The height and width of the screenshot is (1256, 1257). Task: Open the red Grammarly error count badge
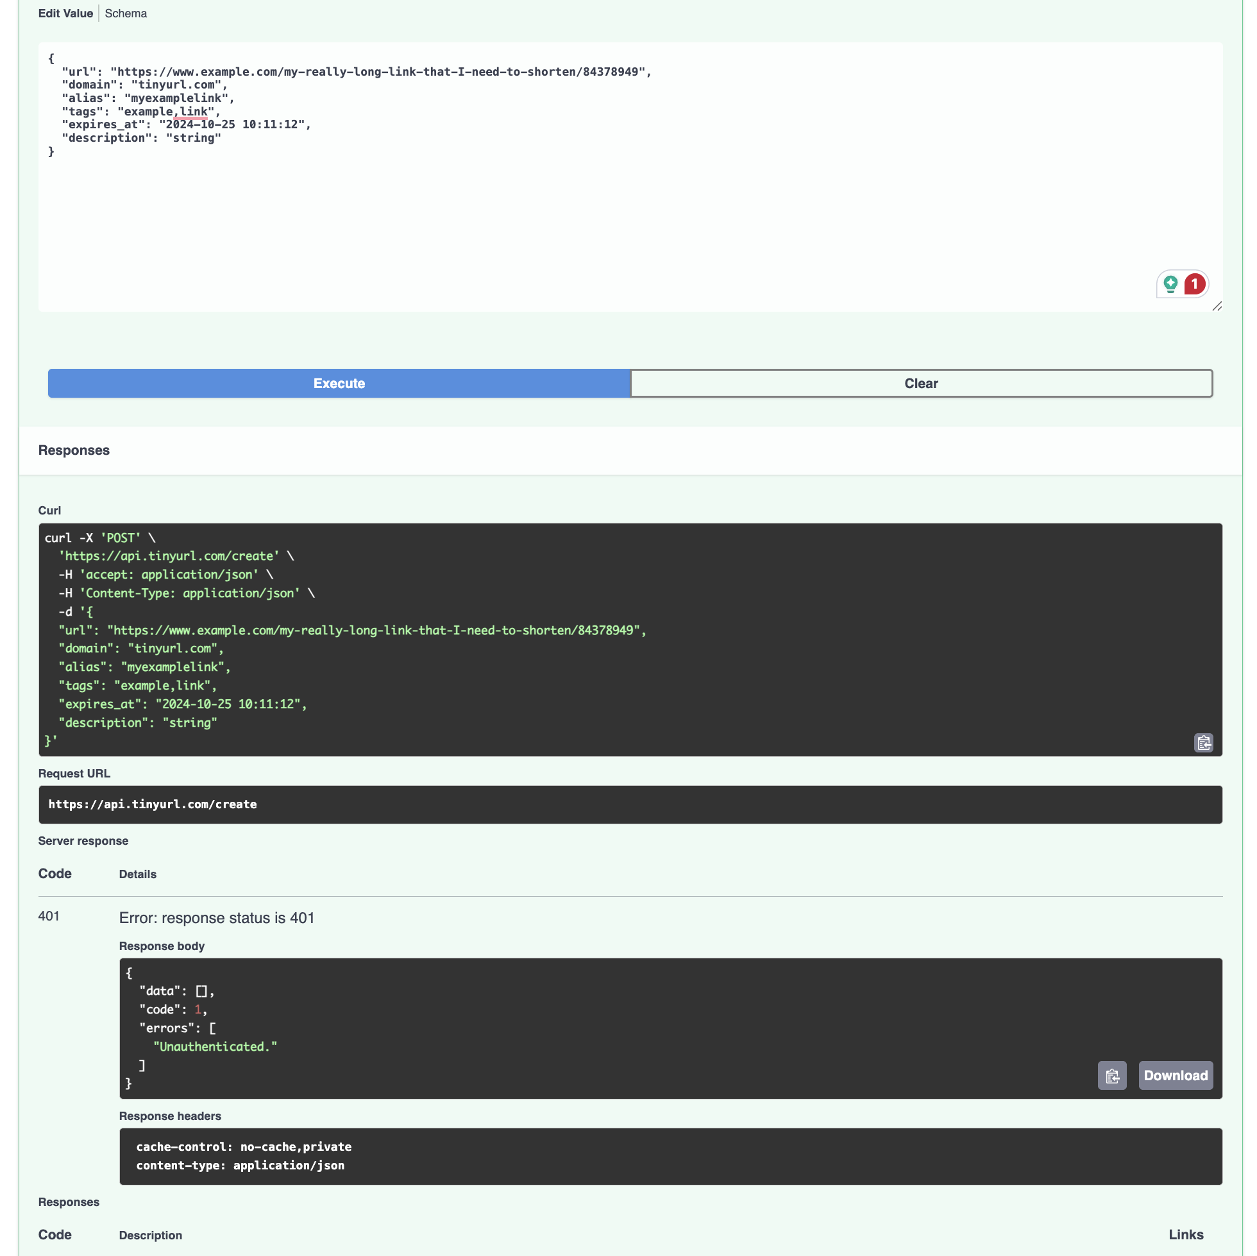pyautogui.click(x=1194, y=284)
